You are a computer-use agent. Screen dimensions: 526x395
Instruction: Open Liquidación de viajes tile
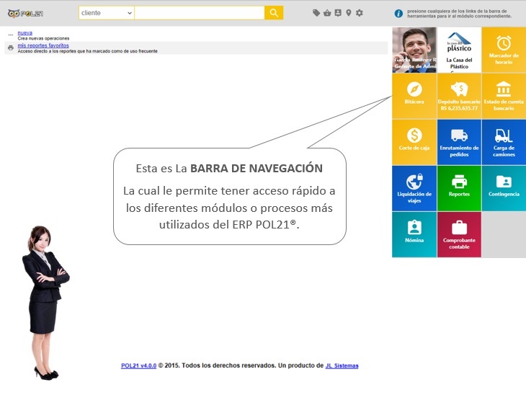click(414, 188)
